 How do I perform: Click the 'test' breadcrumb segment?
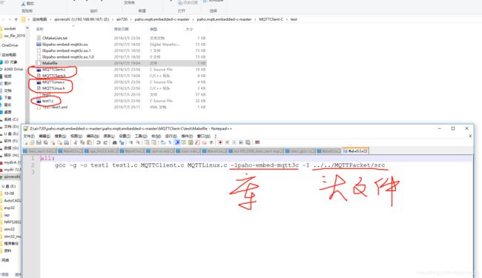294,19
